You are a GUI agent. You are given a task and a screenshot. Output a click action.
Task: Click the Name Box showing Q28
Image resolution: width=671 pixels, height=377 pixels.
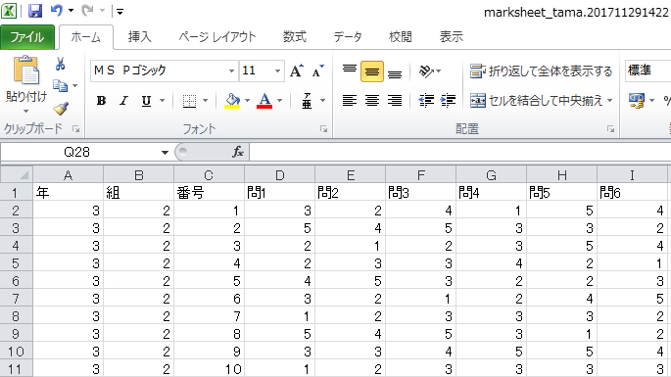[77, 153]
